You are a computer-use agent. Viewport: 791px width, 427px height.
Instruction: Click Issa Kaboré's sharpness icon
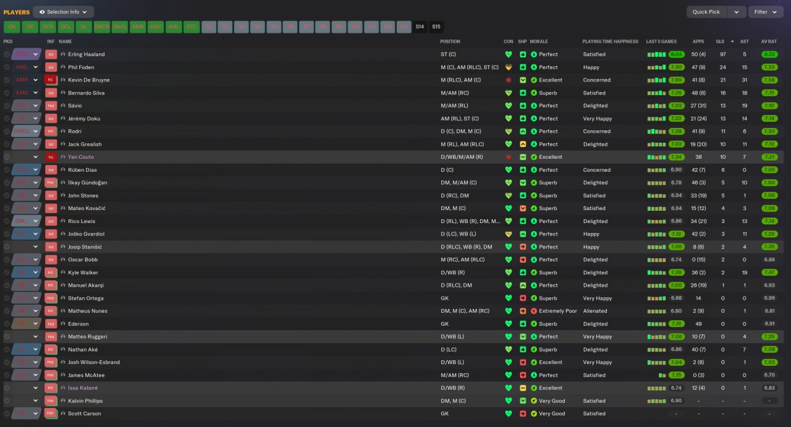point(523,388)
